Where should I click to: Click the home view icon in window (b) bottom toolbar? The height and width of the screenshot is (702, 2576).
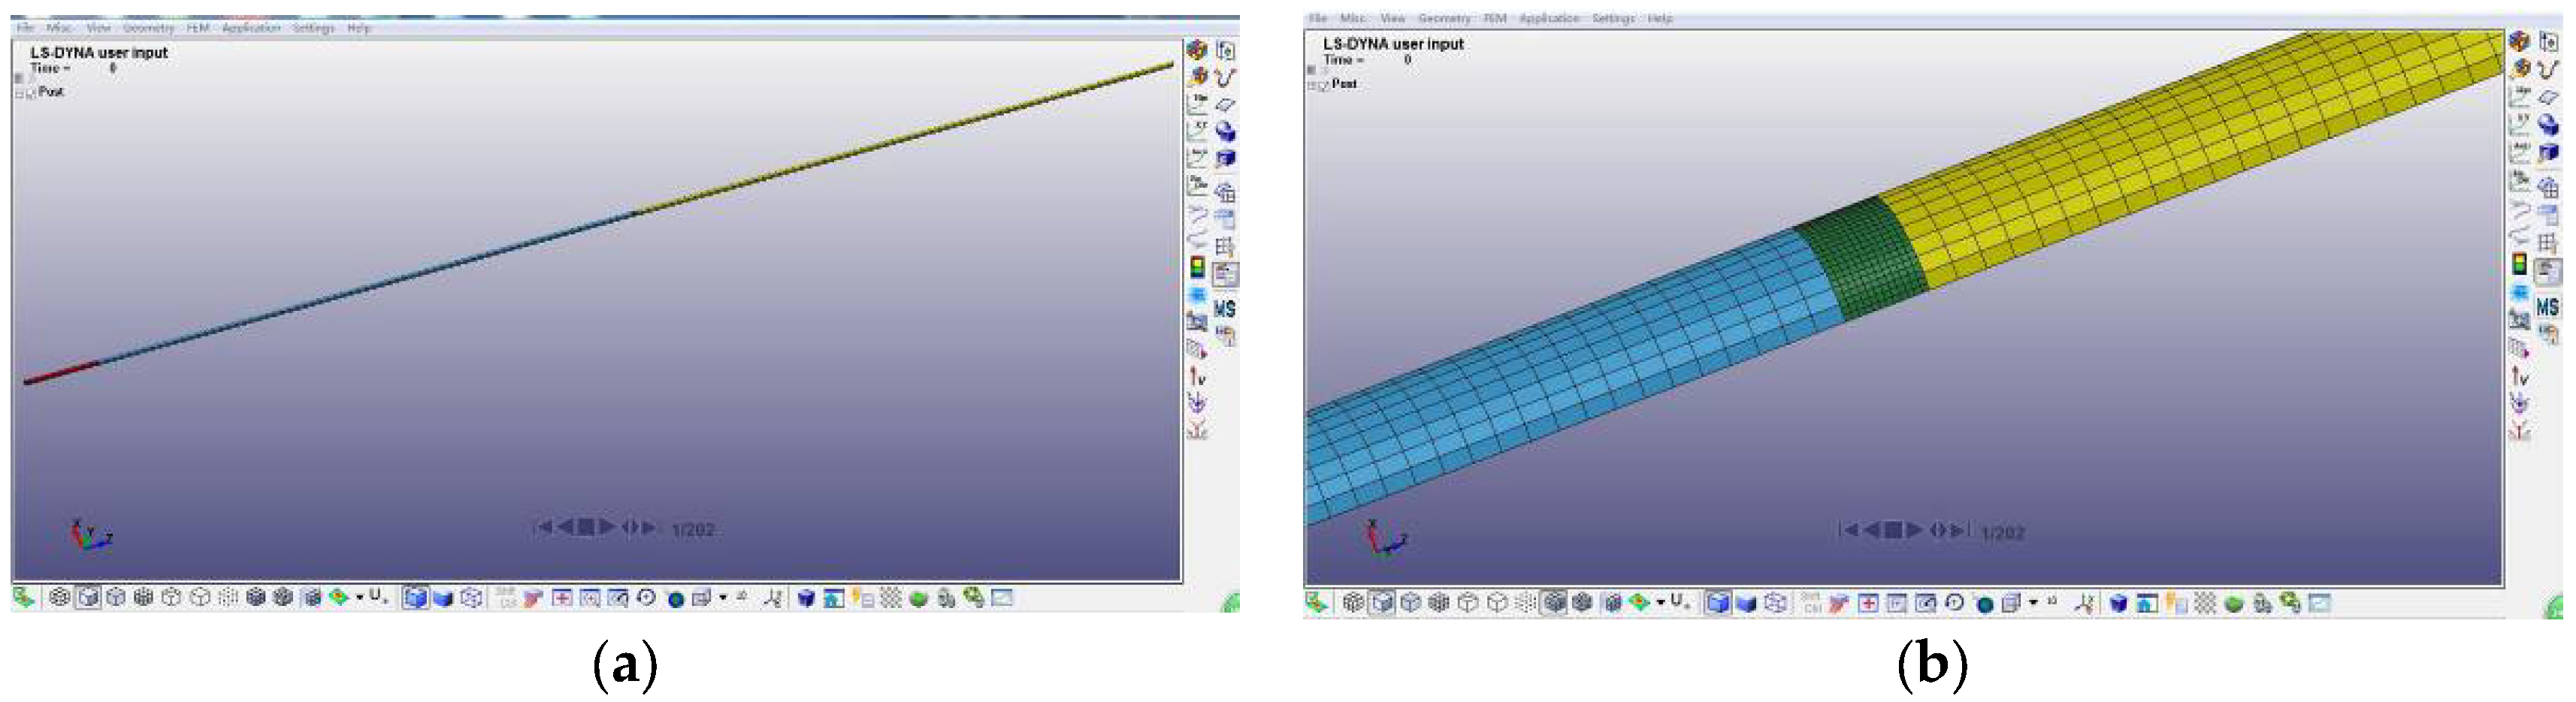click(2147, 603)
